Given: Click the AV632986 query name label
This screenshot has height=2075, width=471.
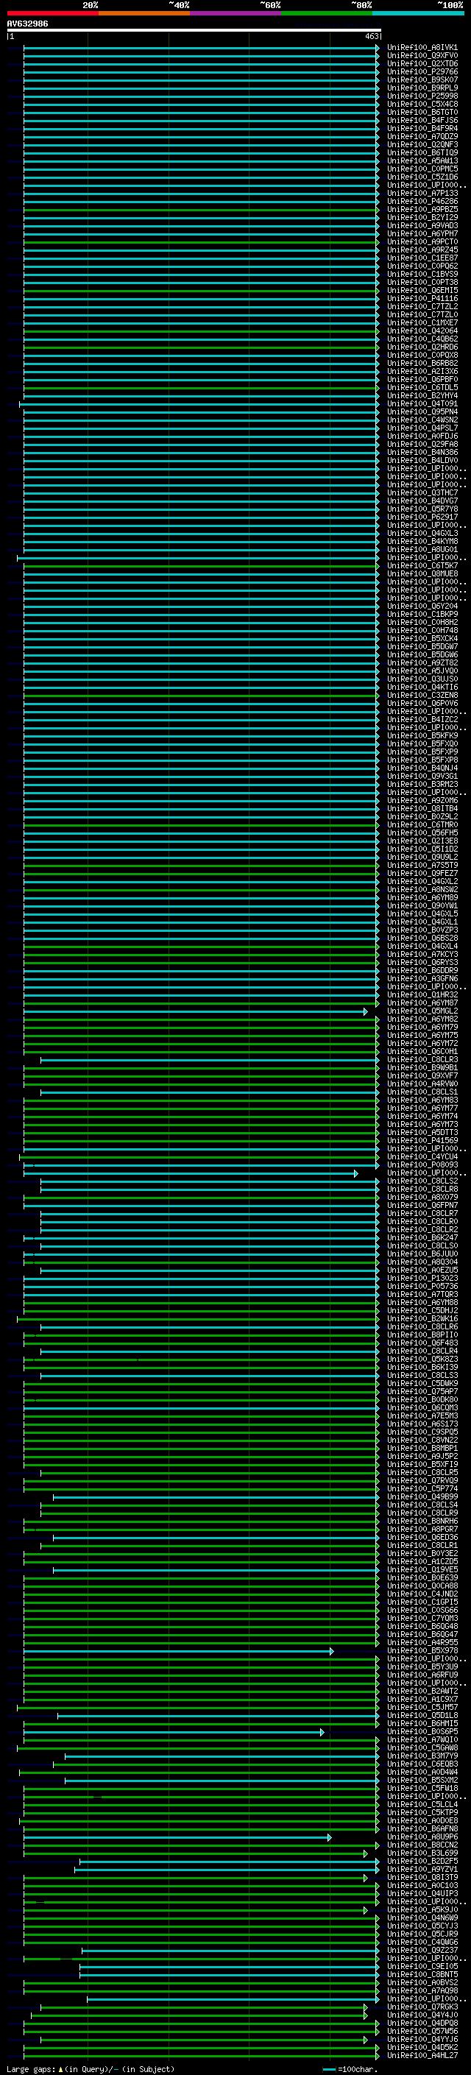Looking at the screenshot, I should coord(27,24).
